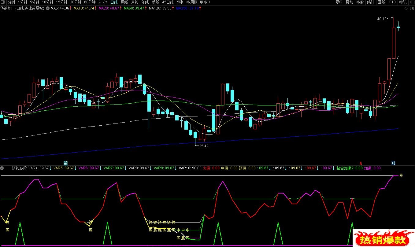This screenshot has height=247, width=415.
Task: Select the 5秒 period
Action: (180, 2)
